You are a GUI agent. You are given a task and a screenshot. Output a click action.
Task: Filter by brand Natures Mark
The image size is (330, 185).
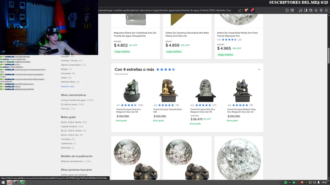[70, 82]
